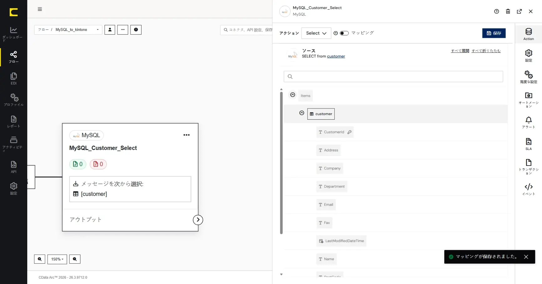This screenshot has height=284, width=542.
Task: Open the Dashboard section in sidebar
Action: [13, 34]
